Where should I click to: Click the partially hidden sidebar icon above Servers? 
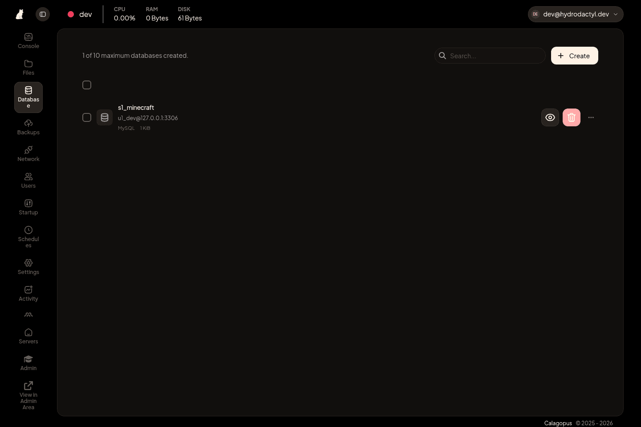(x=28, y=315)
